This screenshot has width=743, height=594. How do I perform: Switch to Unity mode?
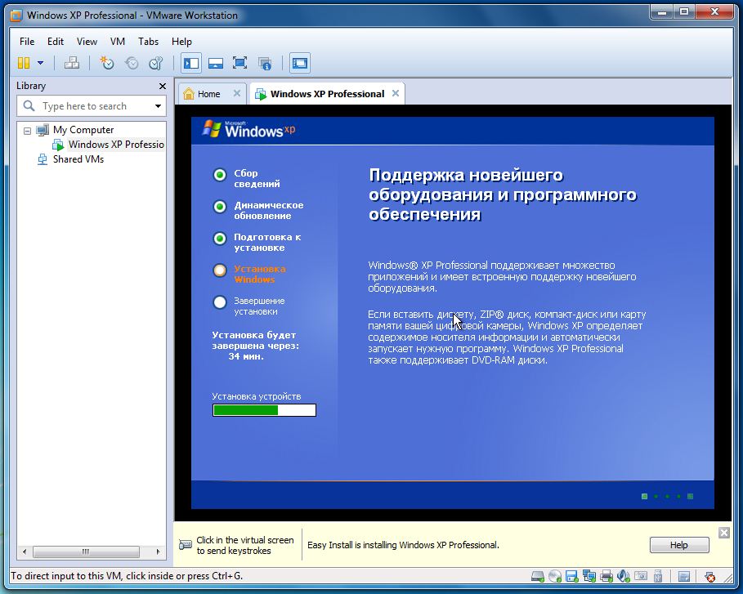click(x=264, y=63)
